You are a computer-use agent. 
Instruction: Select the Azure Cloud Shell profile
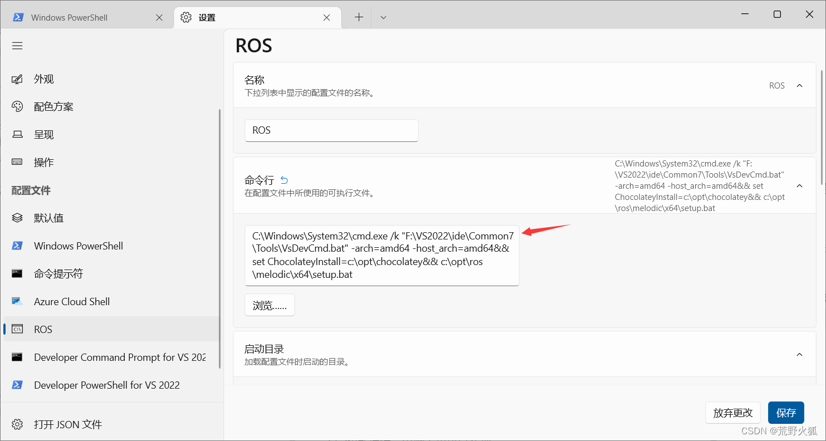pos(110,301)
